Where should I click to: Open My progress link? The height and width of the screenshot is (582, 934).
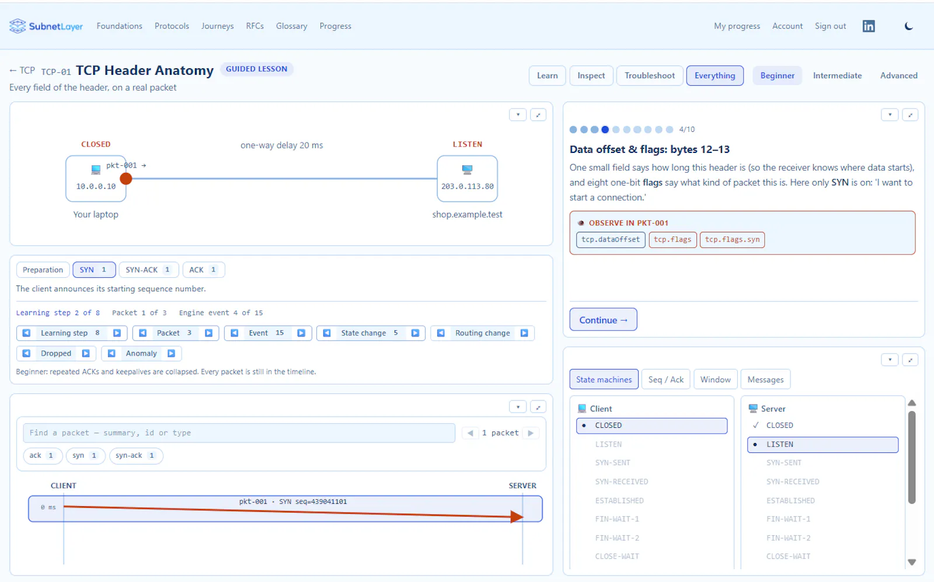tap(737, 26)
